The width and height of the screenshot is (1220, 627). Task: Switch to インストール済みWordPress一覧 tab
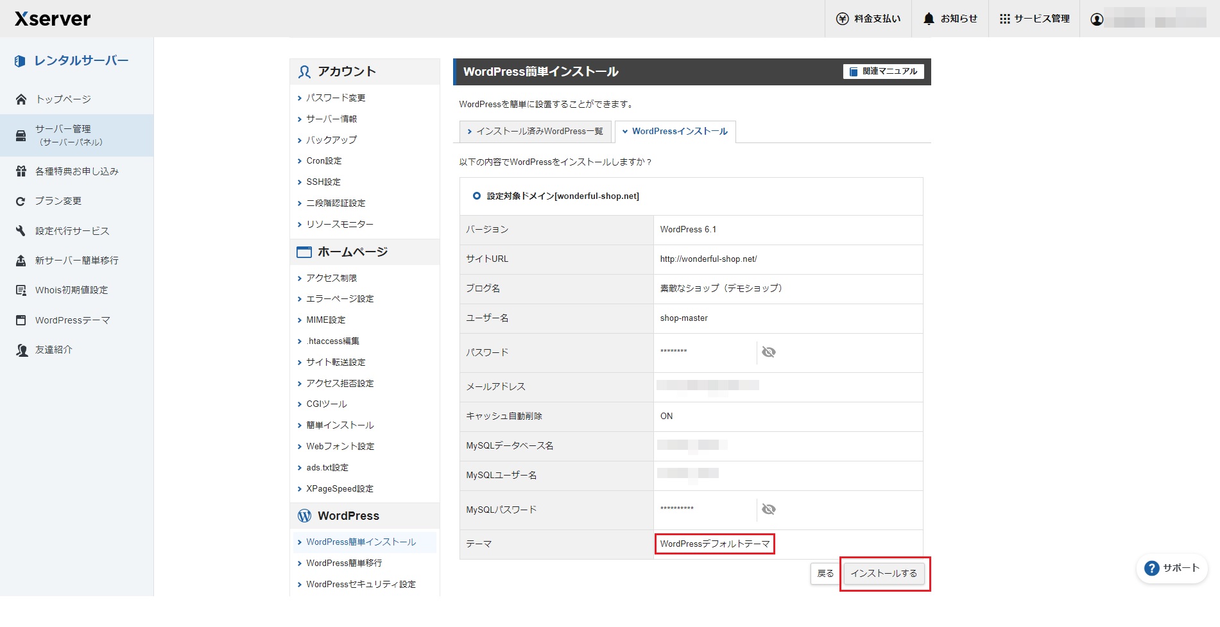coord(535,132)
